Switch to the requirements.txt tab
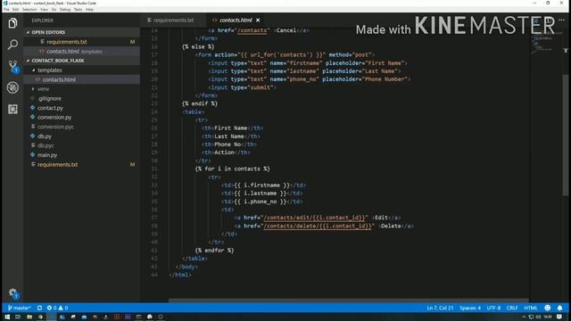Viewport: 571px width, 321px height. tap(172, 20)
